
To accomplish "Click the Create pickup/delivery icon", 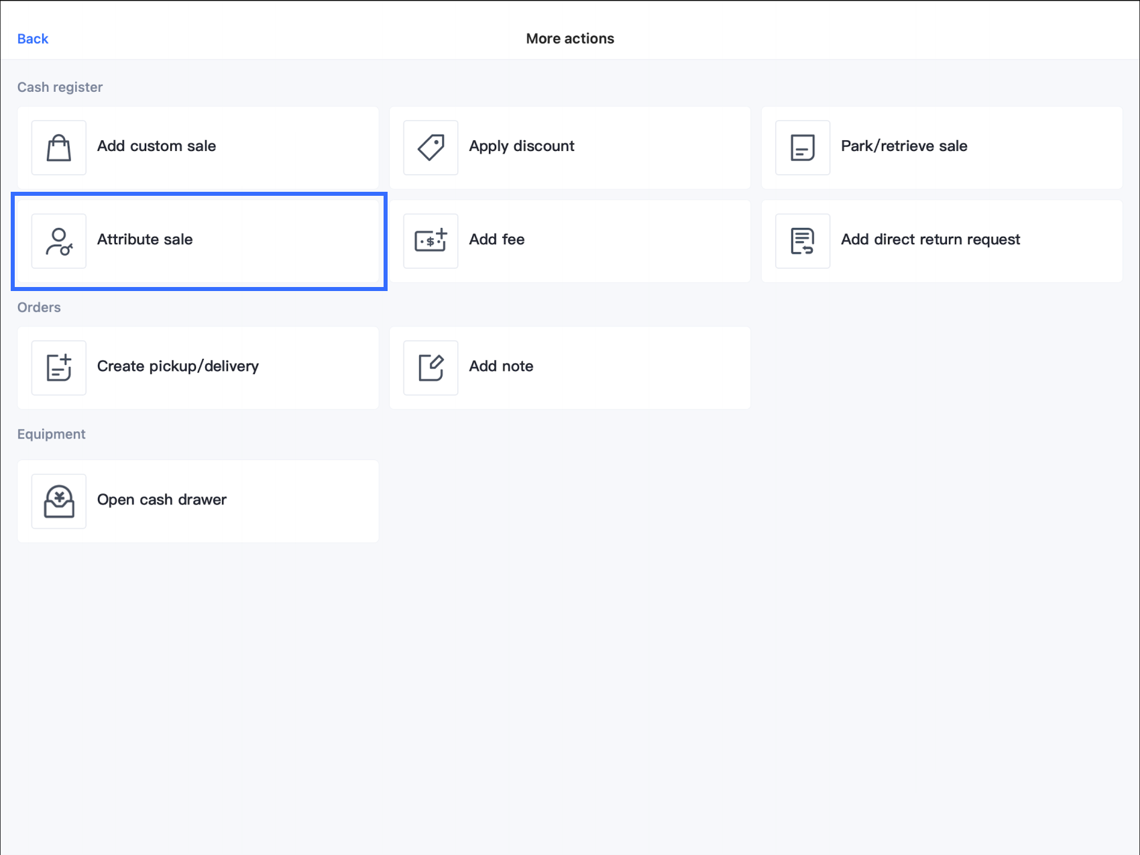I will 59,367.
